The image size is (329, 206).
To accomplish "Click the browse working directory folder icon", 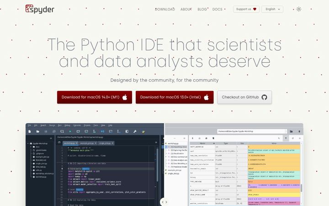I will click(291, 131).
